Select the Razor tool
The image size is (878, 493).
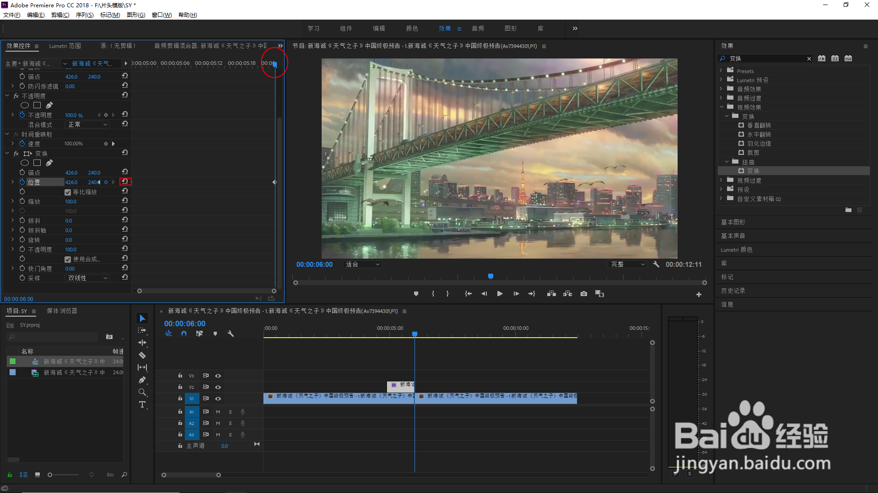tap(142, 355)
